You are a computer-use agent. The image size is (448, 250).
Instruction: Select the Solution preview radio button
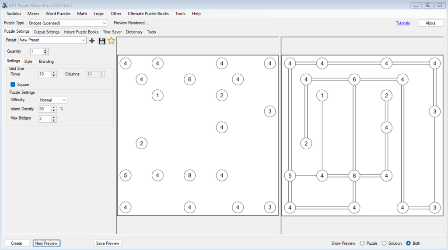384,243
